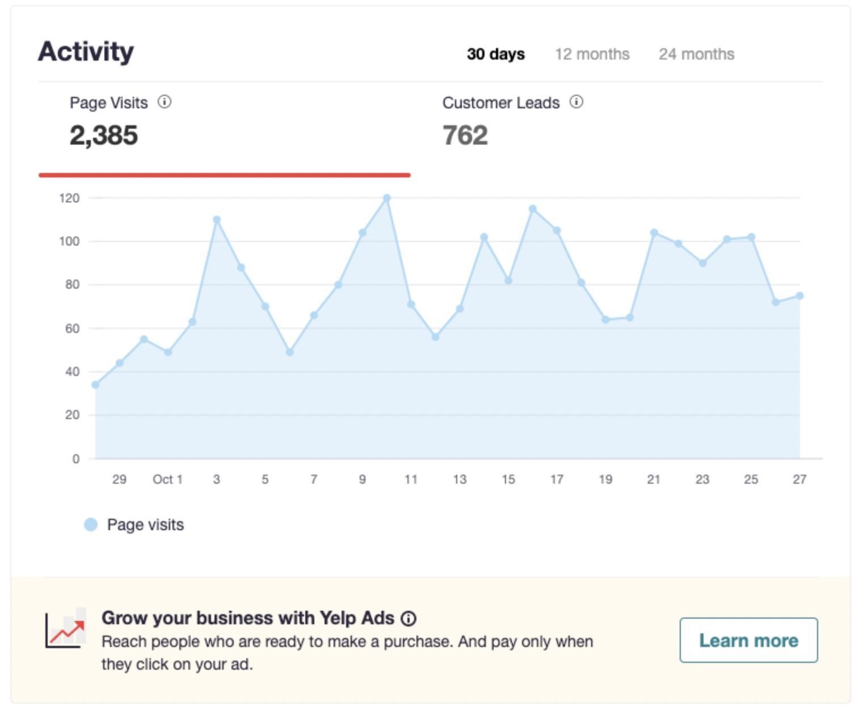The height and width of the screenshot is (719, 859).
Task: Click the October 3 spike on the graph
Action: (x=216, y=219)
